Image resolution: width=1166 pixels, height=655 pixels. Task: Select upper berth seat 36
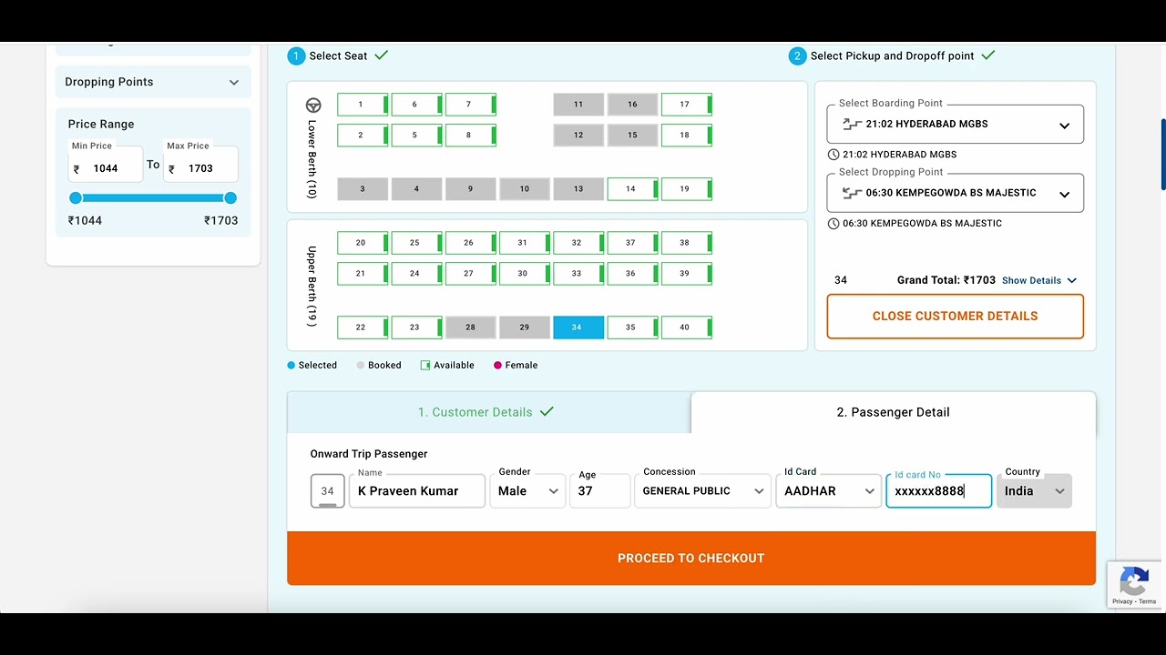(632, 274)
